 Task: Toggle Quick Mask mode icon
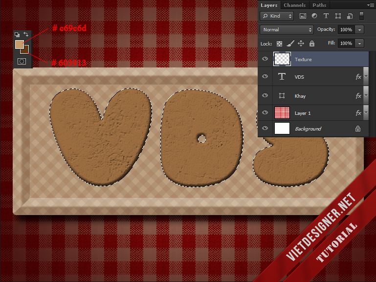(22, 61)
